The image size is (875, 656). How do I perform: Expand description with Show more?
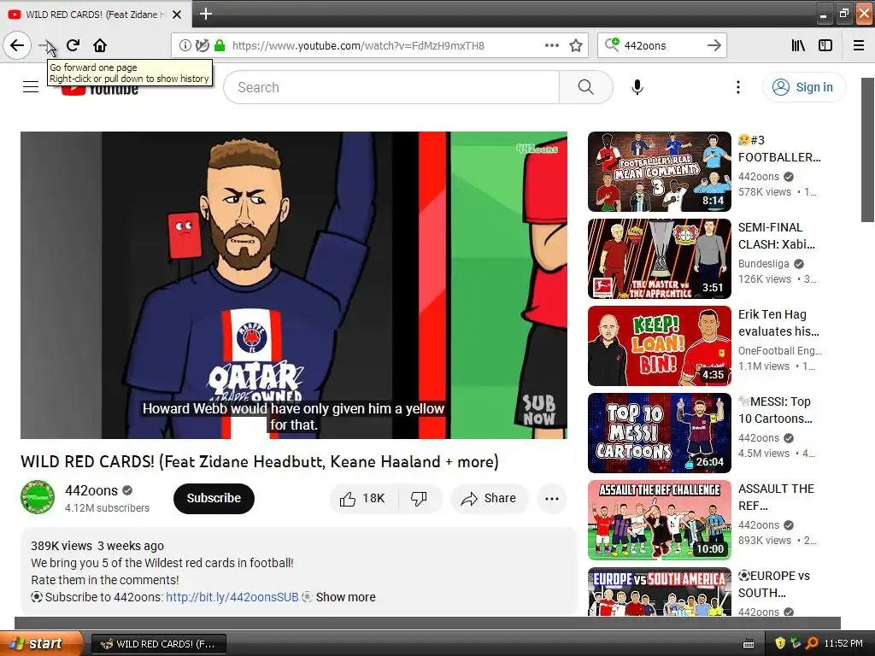345,597
